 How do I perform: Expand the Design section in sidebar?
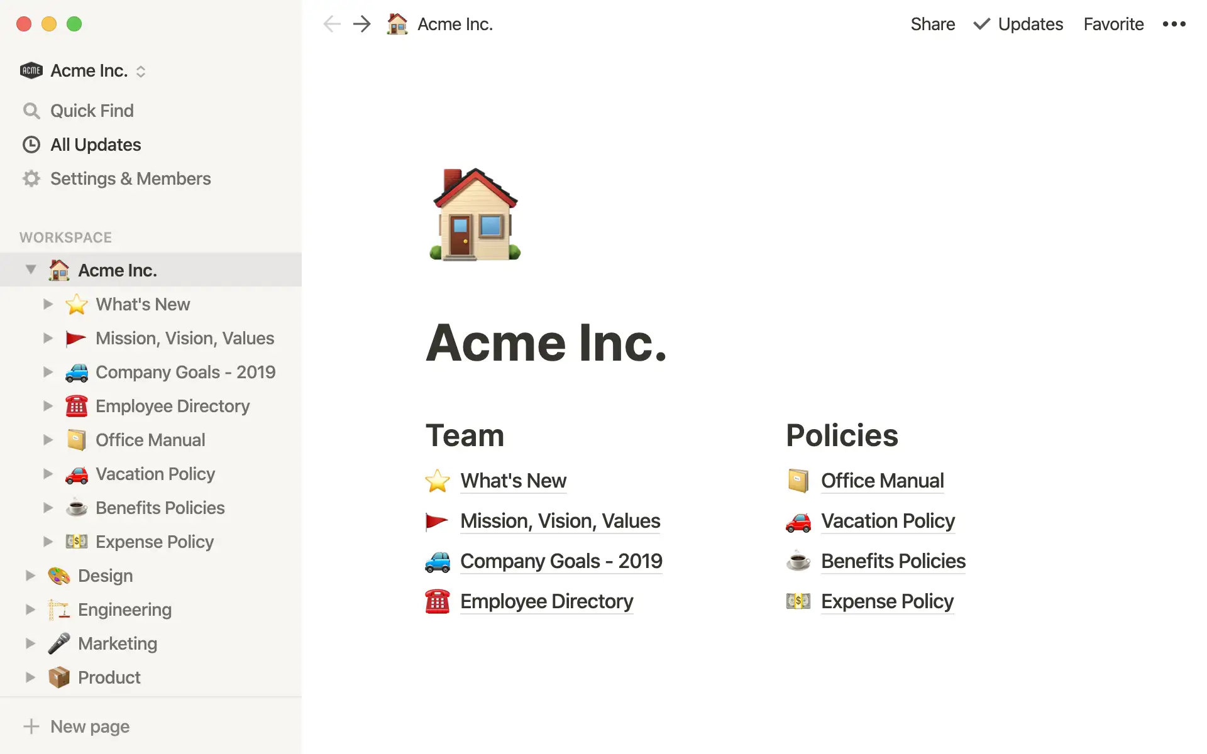30,575
